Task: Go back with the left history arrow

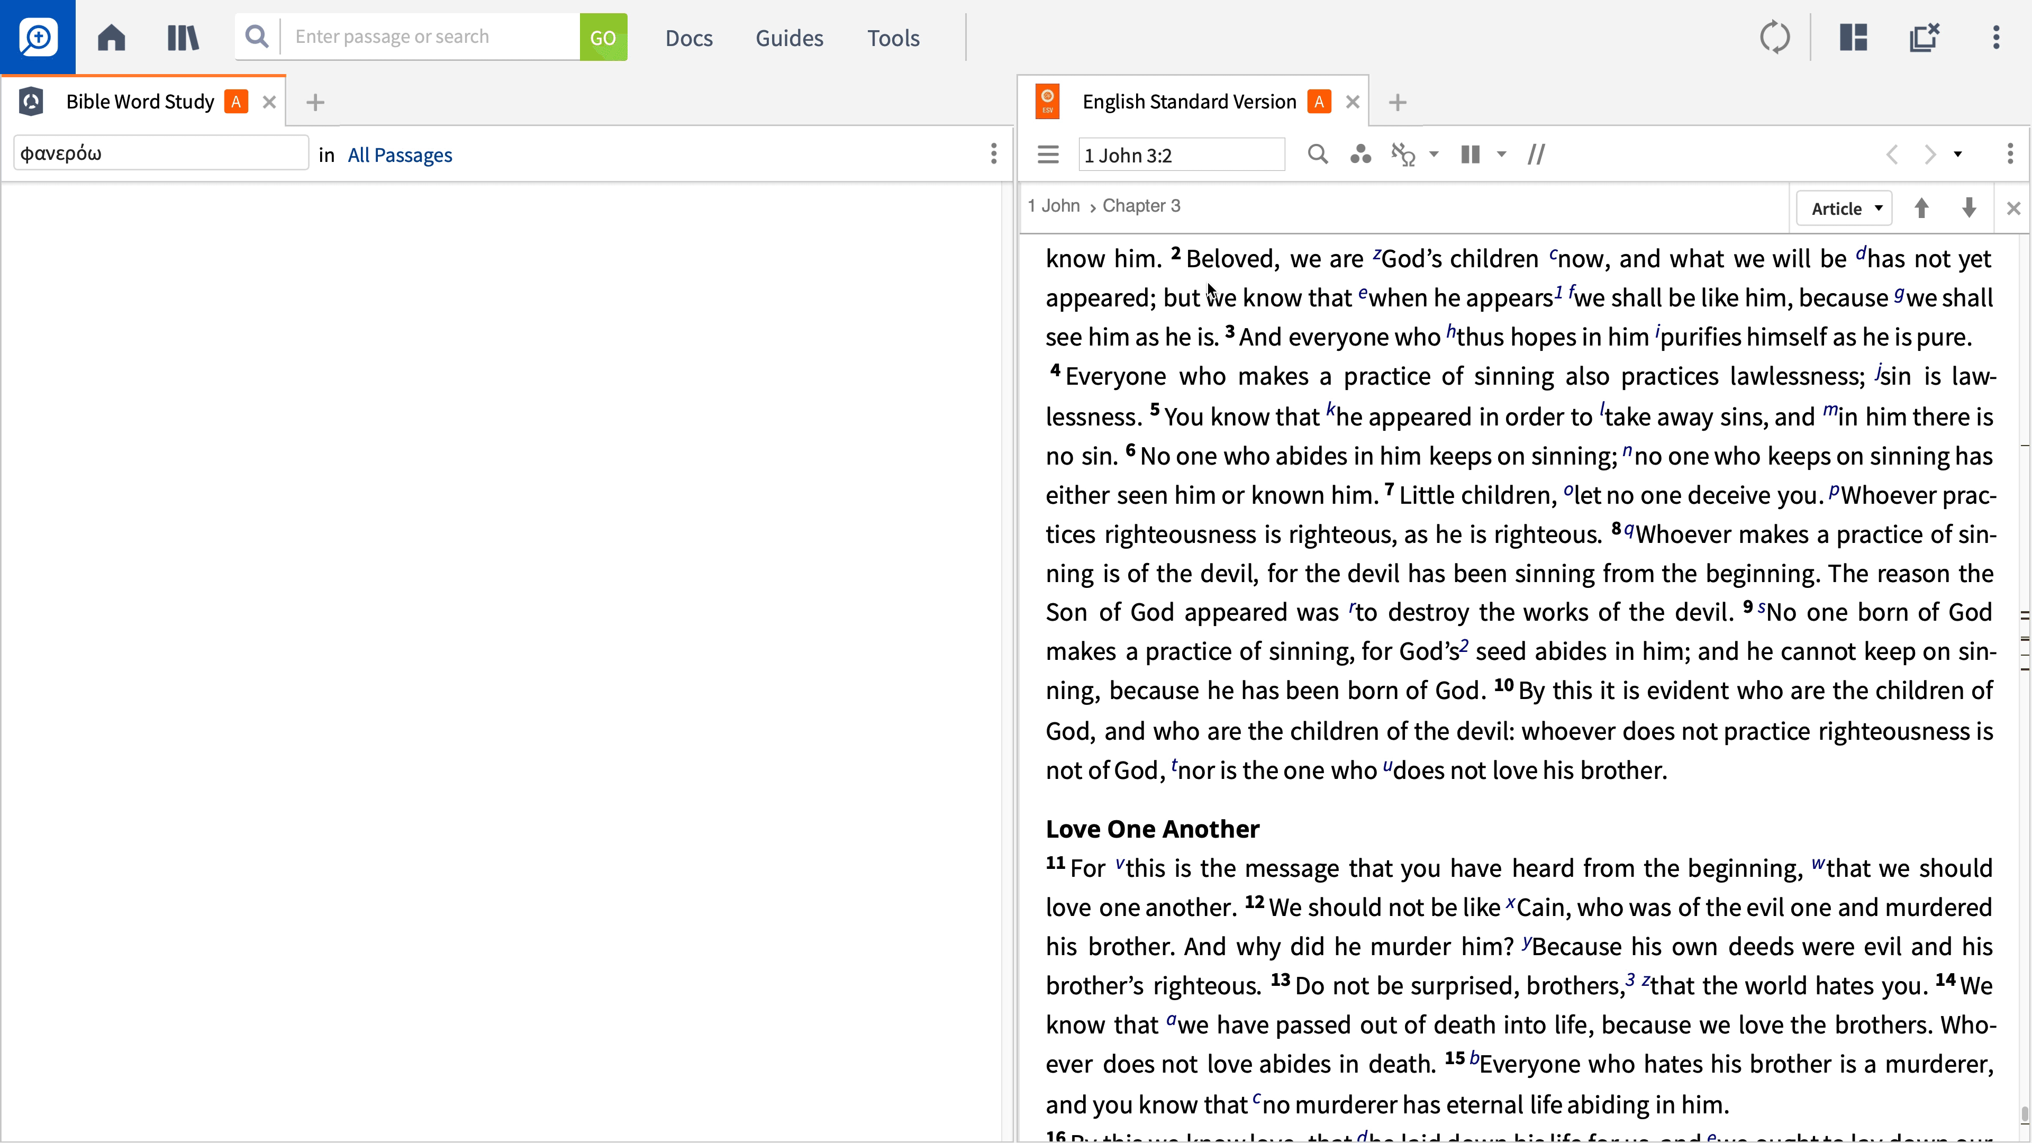Action: pos(1892,155)
